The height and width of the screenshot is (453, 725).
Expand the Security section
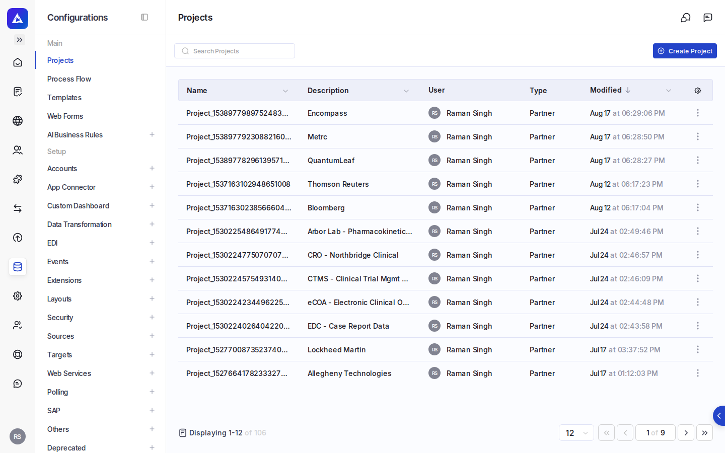pos(152,317)
